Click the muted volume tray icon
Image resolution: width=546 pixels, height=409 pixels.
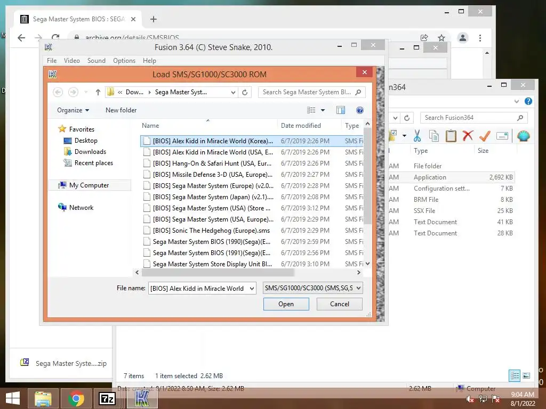click(x=470, y=399)
